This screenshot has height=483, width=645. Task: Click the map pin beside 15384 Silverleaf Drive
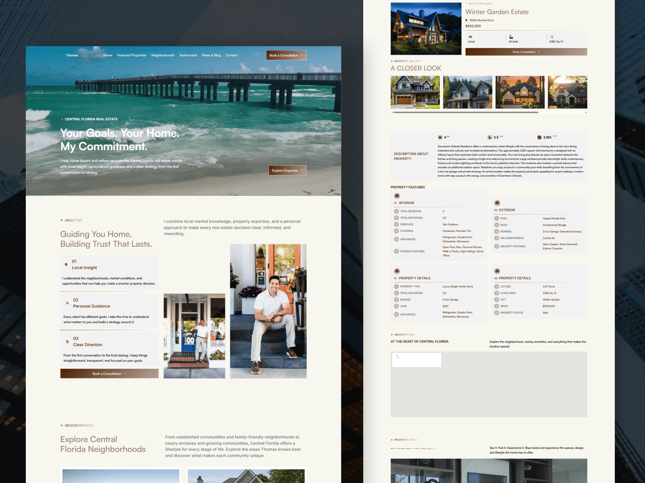coord(466,20)
